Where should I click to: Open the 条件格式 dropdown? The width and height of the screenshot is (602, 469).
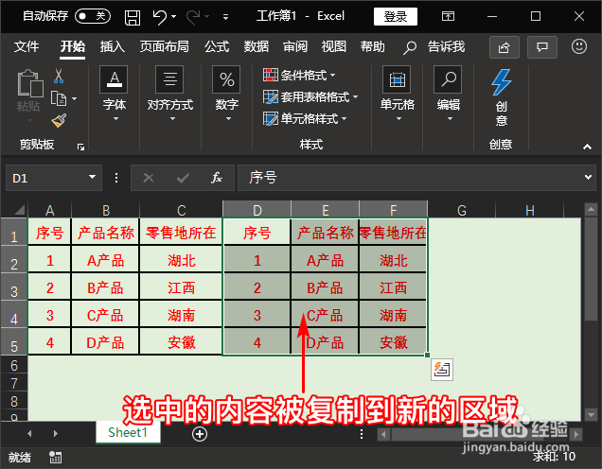pos(299,75)
